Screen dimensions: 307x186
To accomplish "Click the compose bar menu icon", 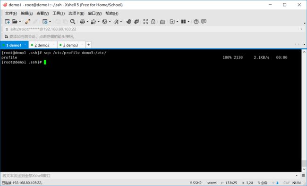I will pyautogui.click(x=303, y=176).
